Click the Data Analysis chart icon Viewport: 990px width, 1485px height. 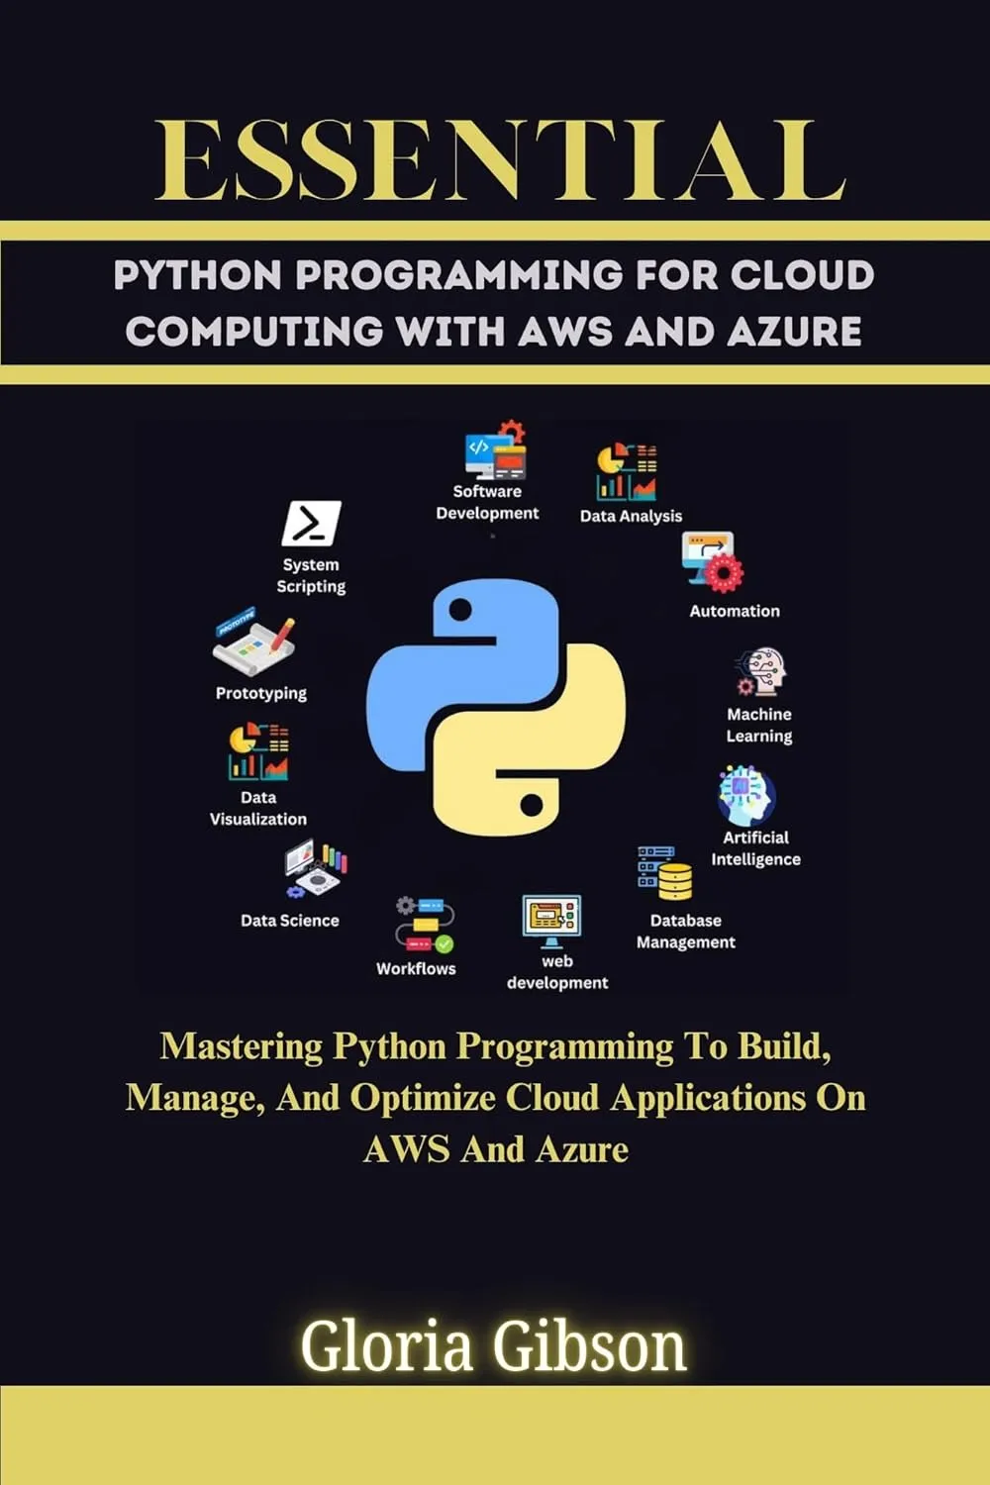coord(627,472)
